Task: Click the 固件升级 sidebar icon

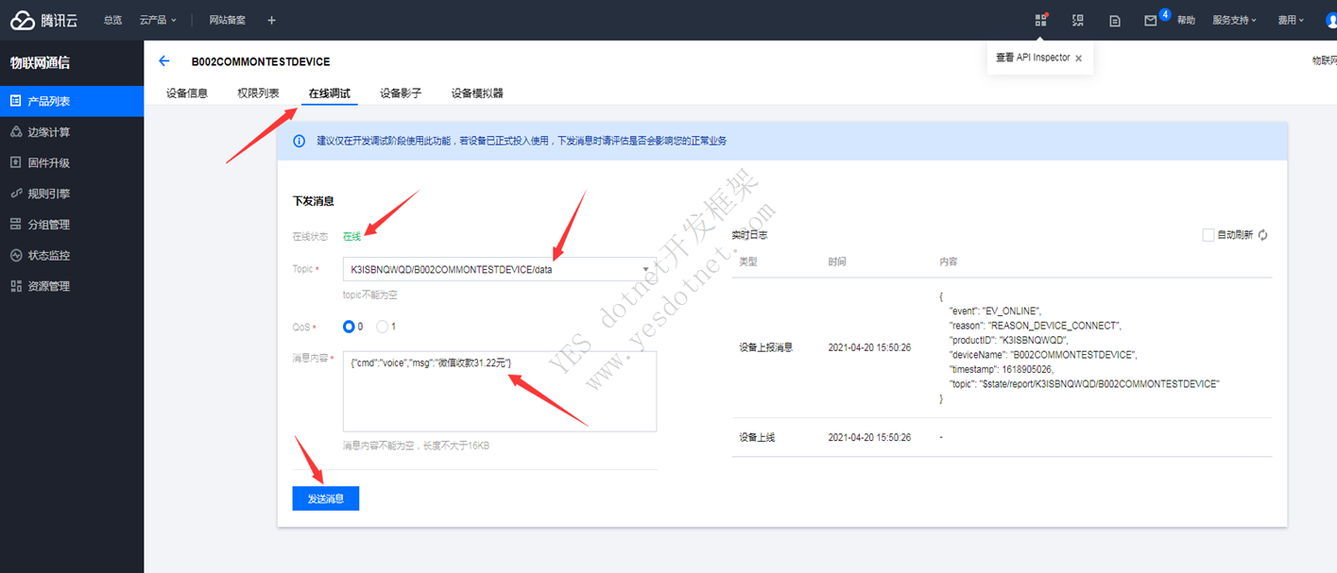Action: click(x=15, y=162)
